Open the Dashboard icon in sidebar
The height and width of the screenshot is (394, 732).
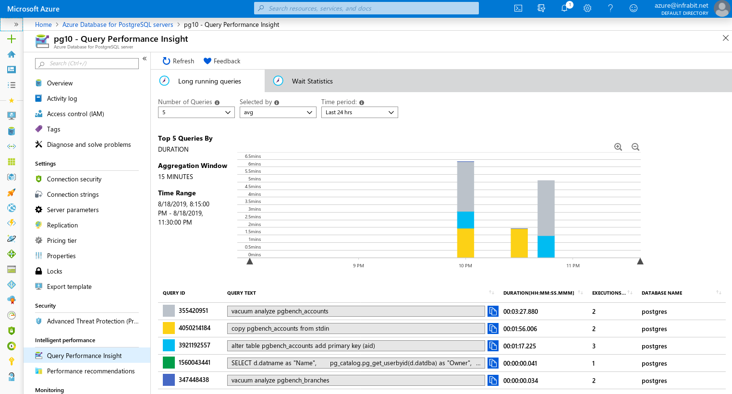(x=12, y=70)
